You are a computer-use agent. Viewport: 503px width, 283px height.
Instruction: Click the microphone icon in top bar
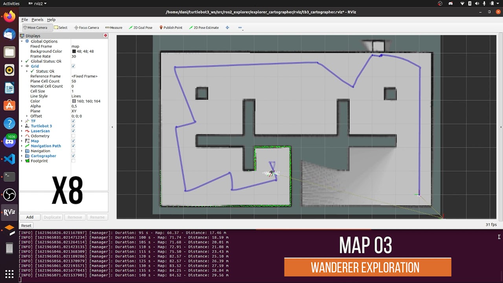tap(484, 4)
